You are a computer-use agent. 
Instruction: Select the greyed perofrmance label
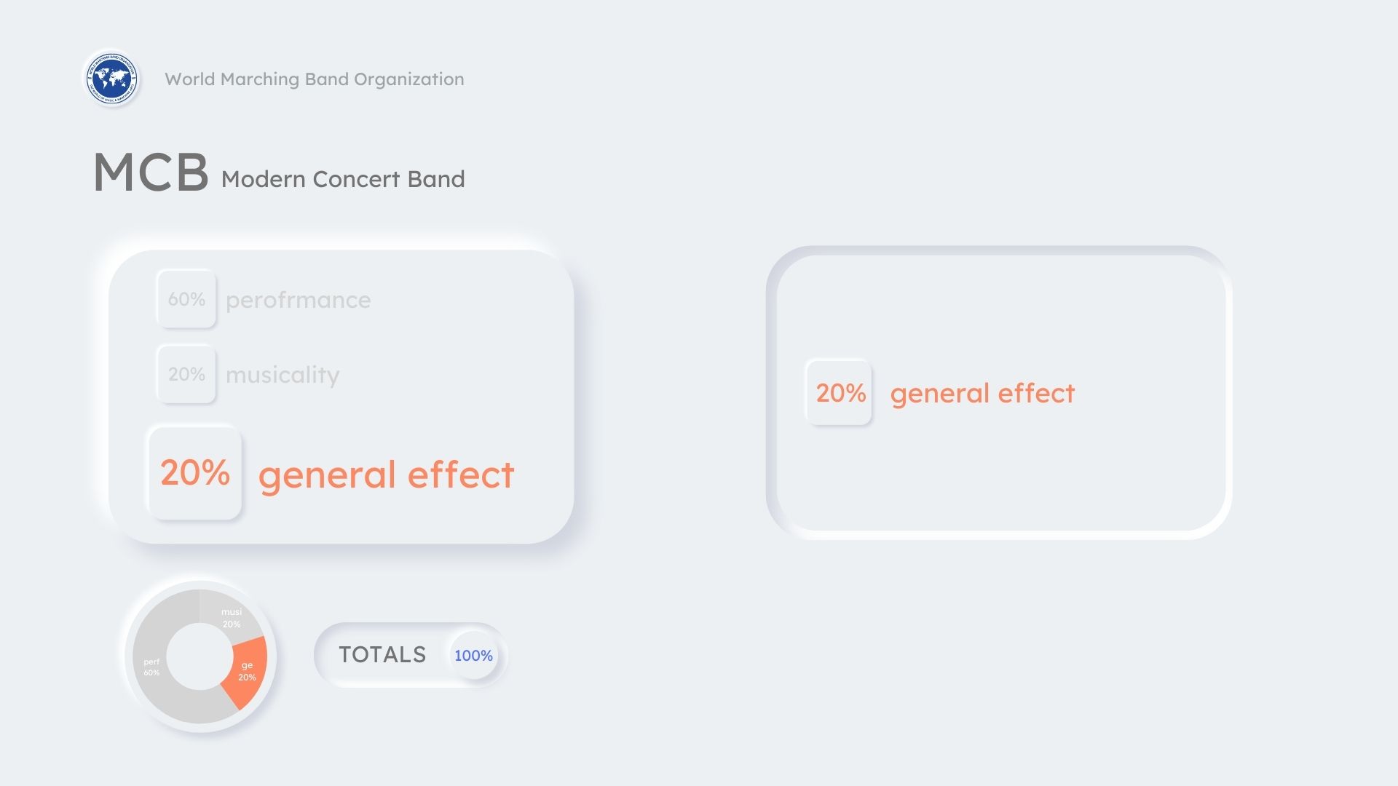pyautogui.click(x=298, y=300)
